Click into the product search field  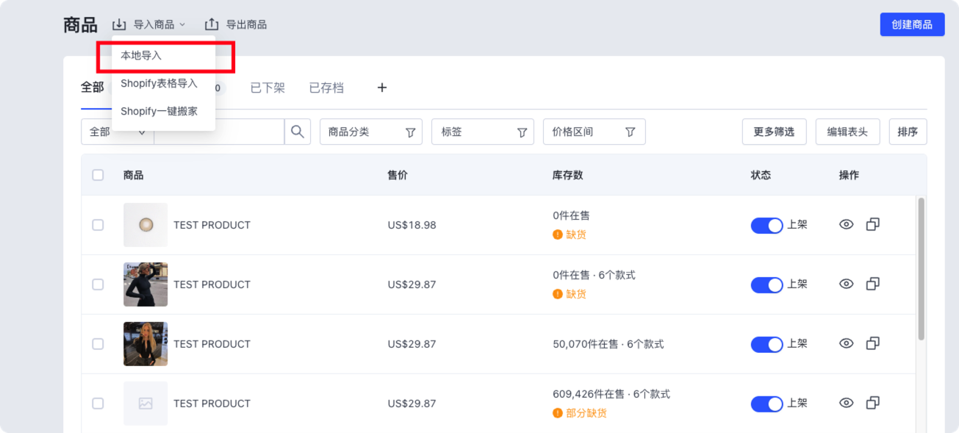coord(219,132)
